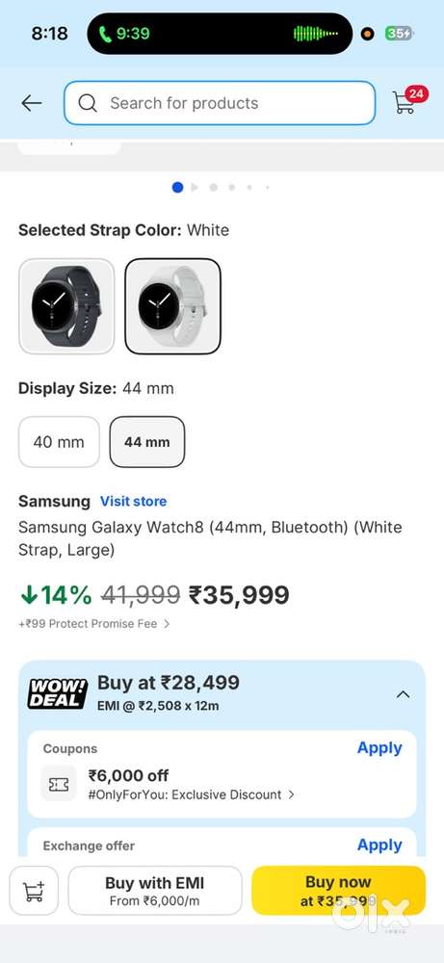The width and height of the screenshot is (444, 963).
Task: Choose the white strap watch thumbnail
Action: point(173,306)
